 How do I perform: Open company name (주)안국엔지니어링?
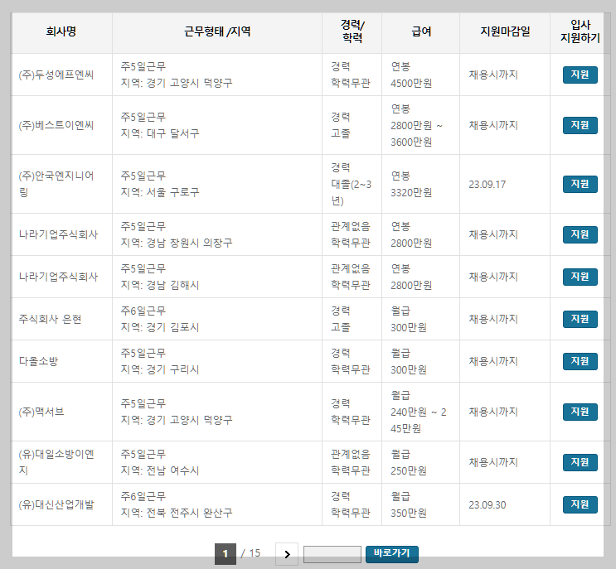[x=56, y=184]
